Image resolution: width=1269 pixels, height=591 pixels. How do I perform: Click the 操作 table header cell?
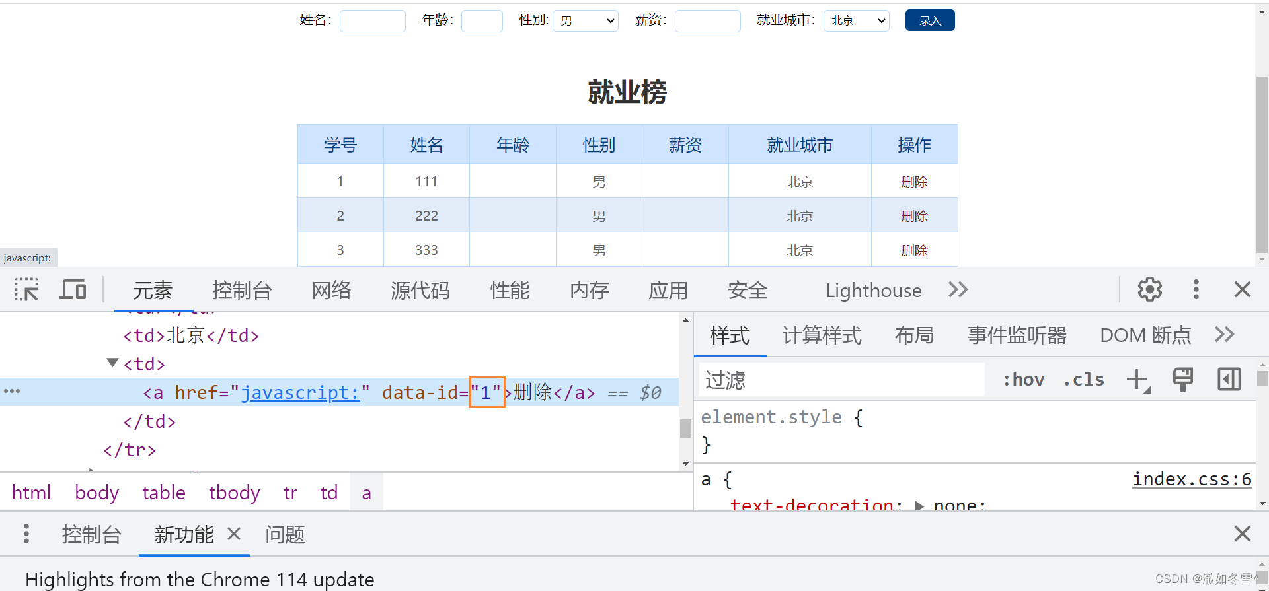[x=914, y=145]
